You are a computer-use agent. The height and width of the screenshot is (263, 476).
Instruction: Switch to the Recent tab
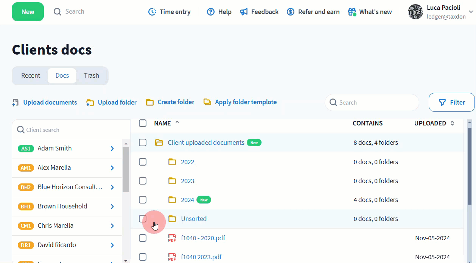point(31,75)
